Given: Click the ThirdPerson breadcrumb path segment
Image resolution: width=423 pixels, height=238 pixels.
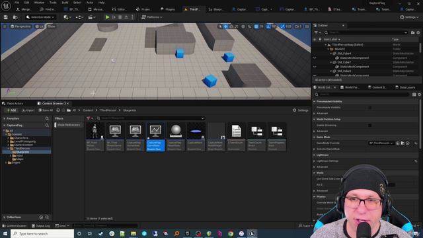Looking at the screenshot, I should click(108, 110).
